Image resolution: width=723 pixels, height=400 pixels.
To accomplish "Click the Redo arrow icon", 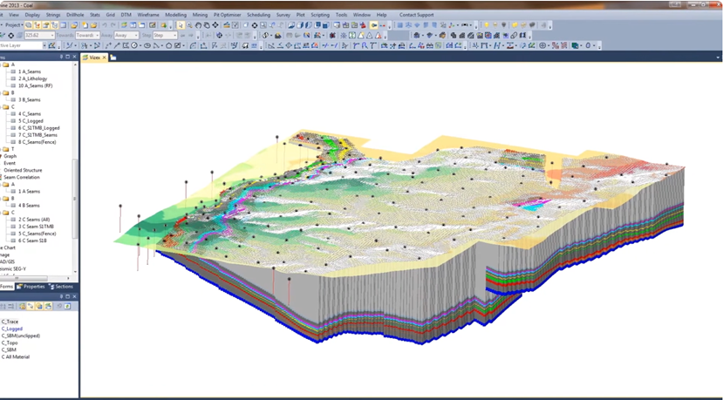I will click(x=113, y=25).
